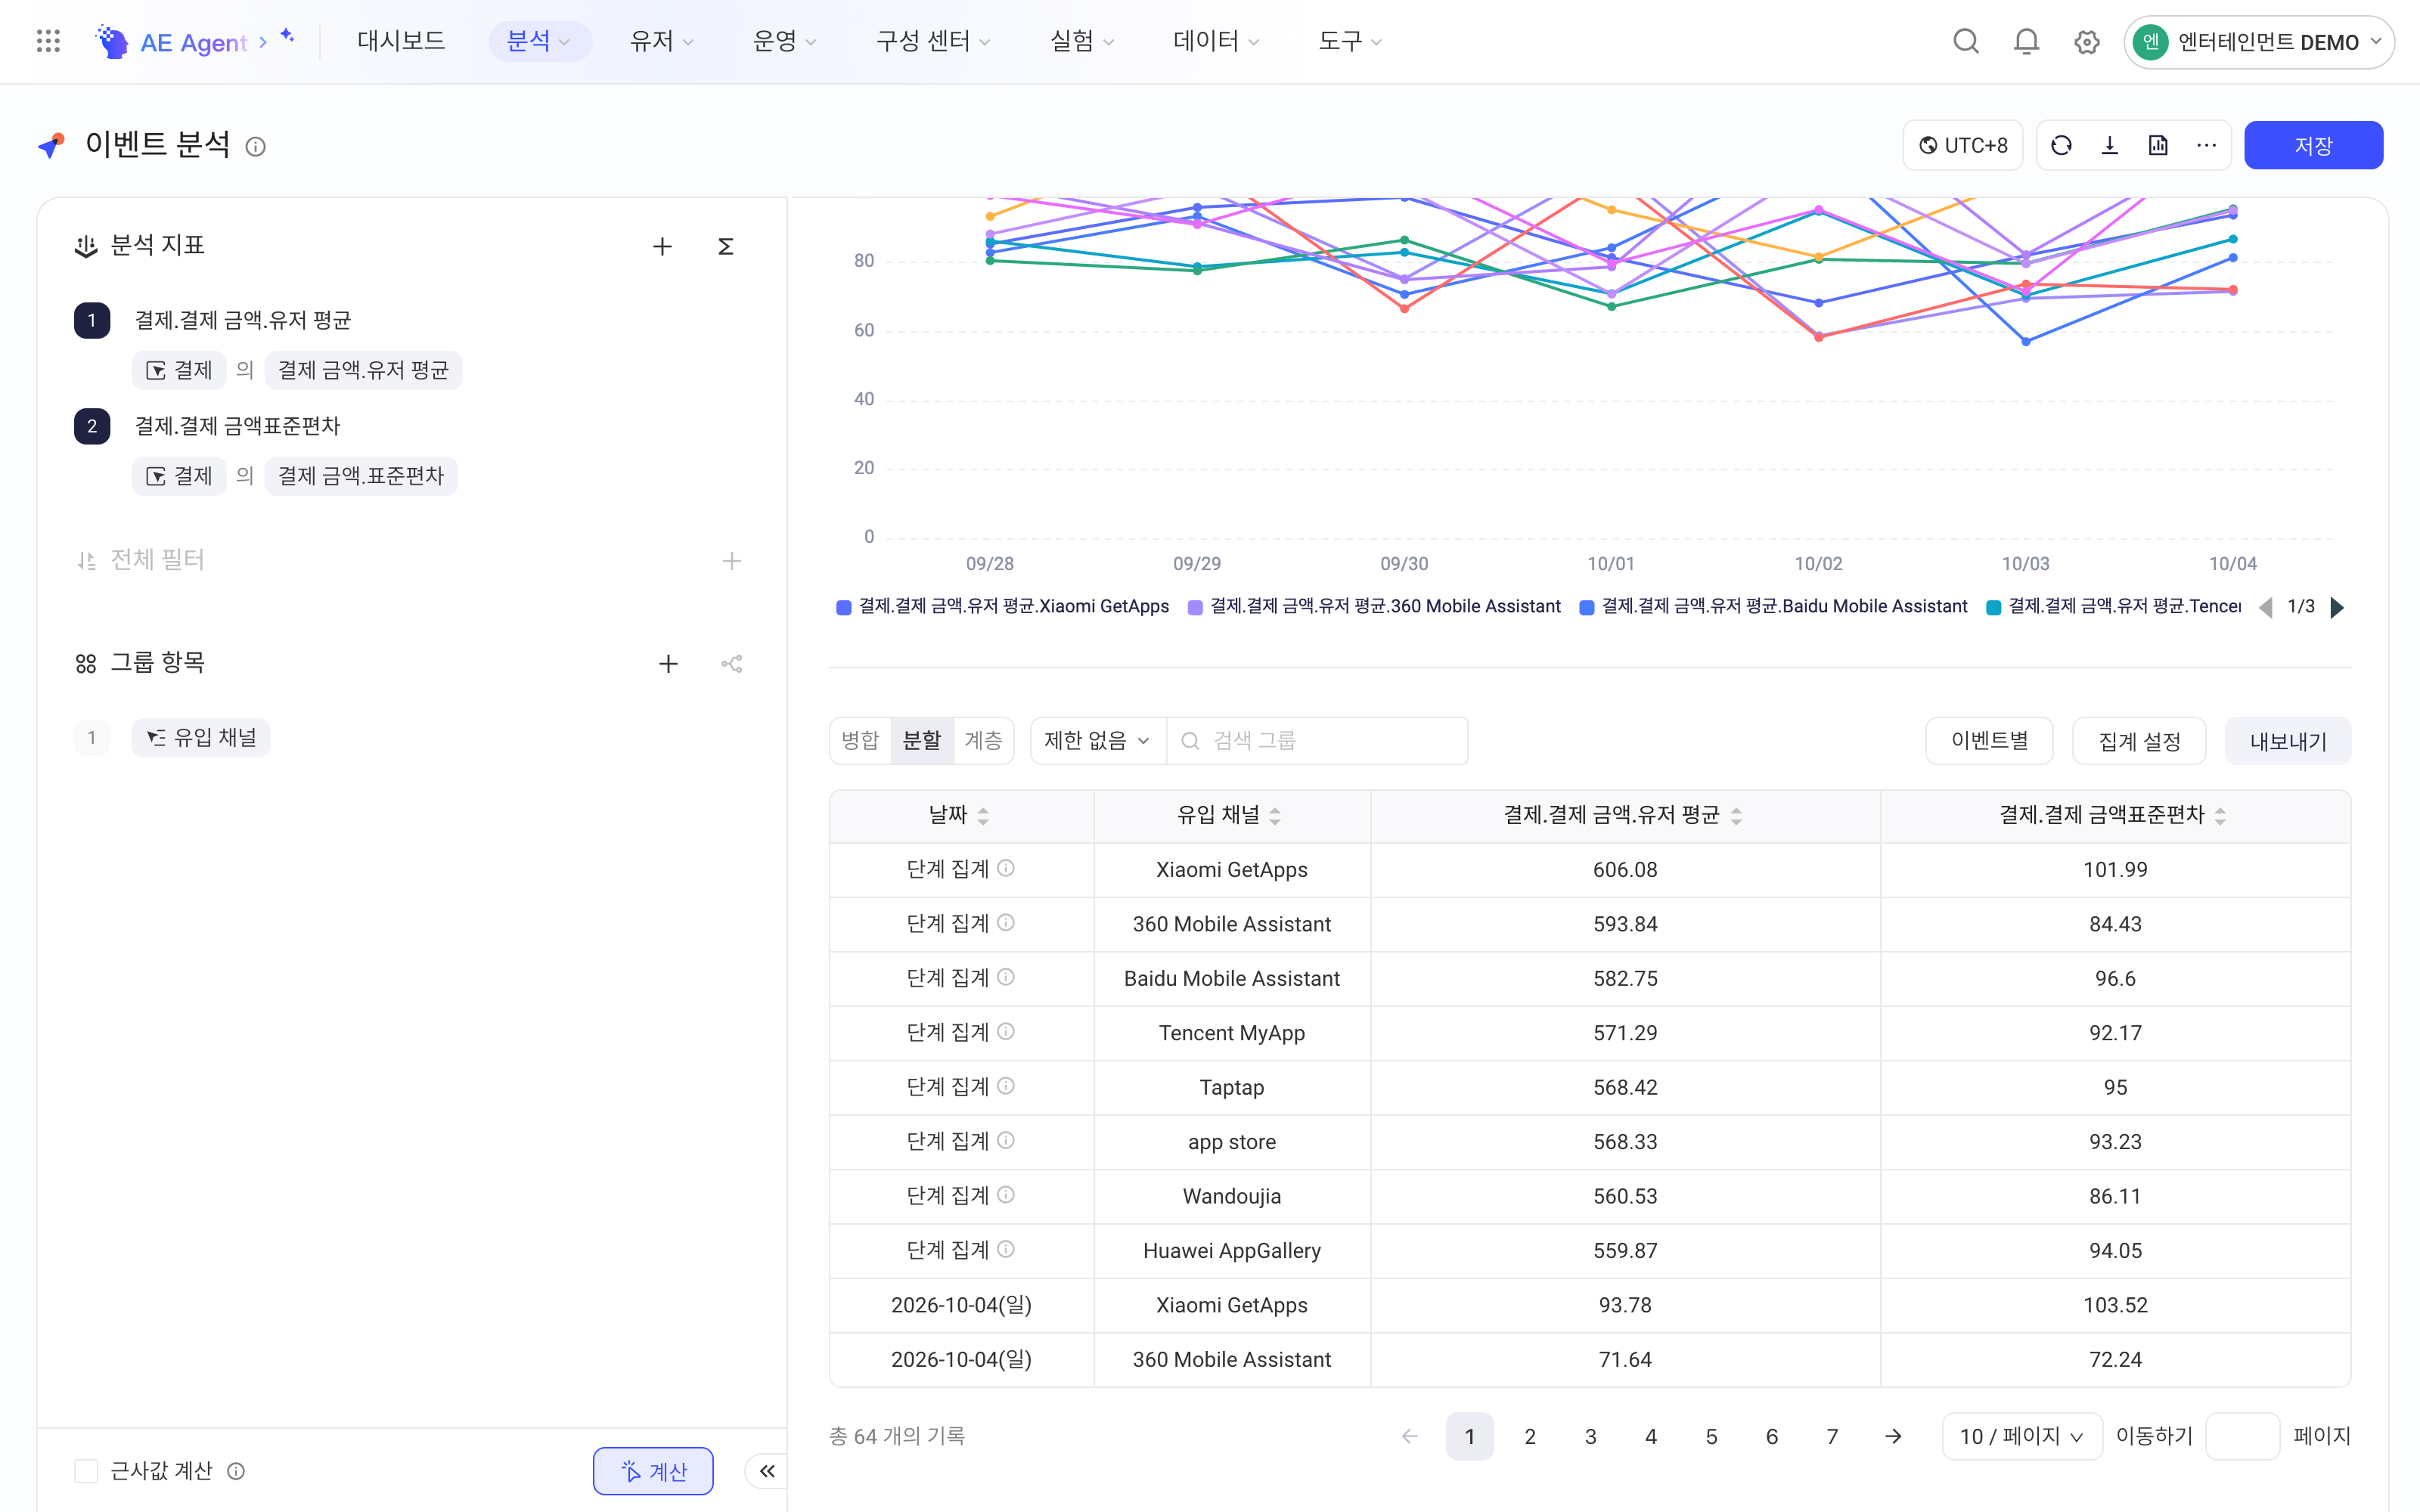Image resolution: width=2420 pixels, height=1512 pixels.
Task: Collapse side panel with double-chevron icon
Action: coord(767,1470)
